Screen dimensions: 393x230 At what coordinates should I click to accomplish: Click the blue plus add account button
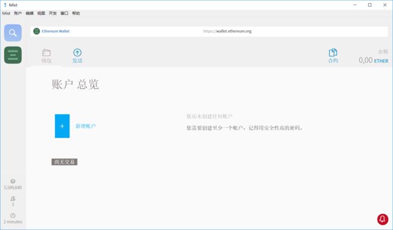[x=62, y=126]
